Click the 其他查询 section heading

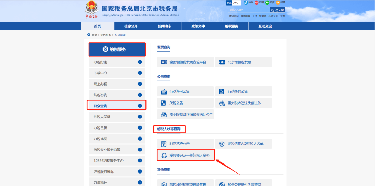point(164,170)
